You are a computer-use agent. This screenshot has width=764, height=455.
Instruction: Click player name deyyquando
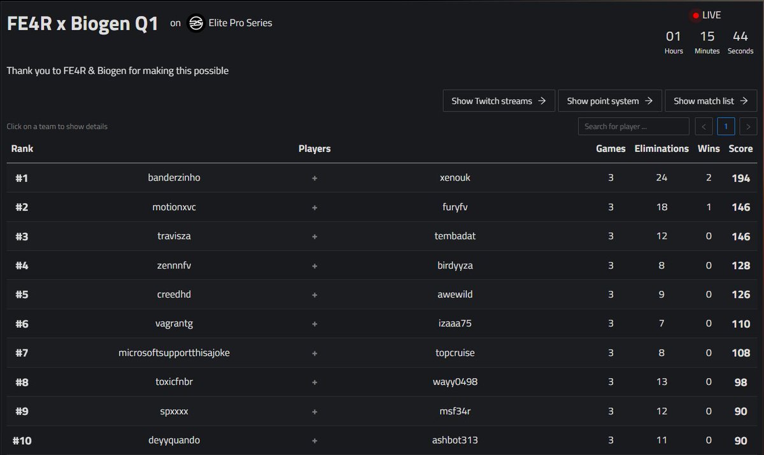pyautogui.click(x=174, y=440)
